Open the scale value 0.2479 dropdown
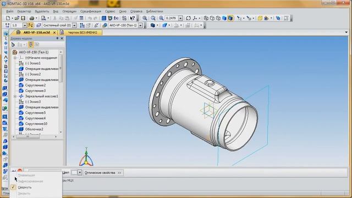The image size is (352, 198). click(x=180, y=18)
